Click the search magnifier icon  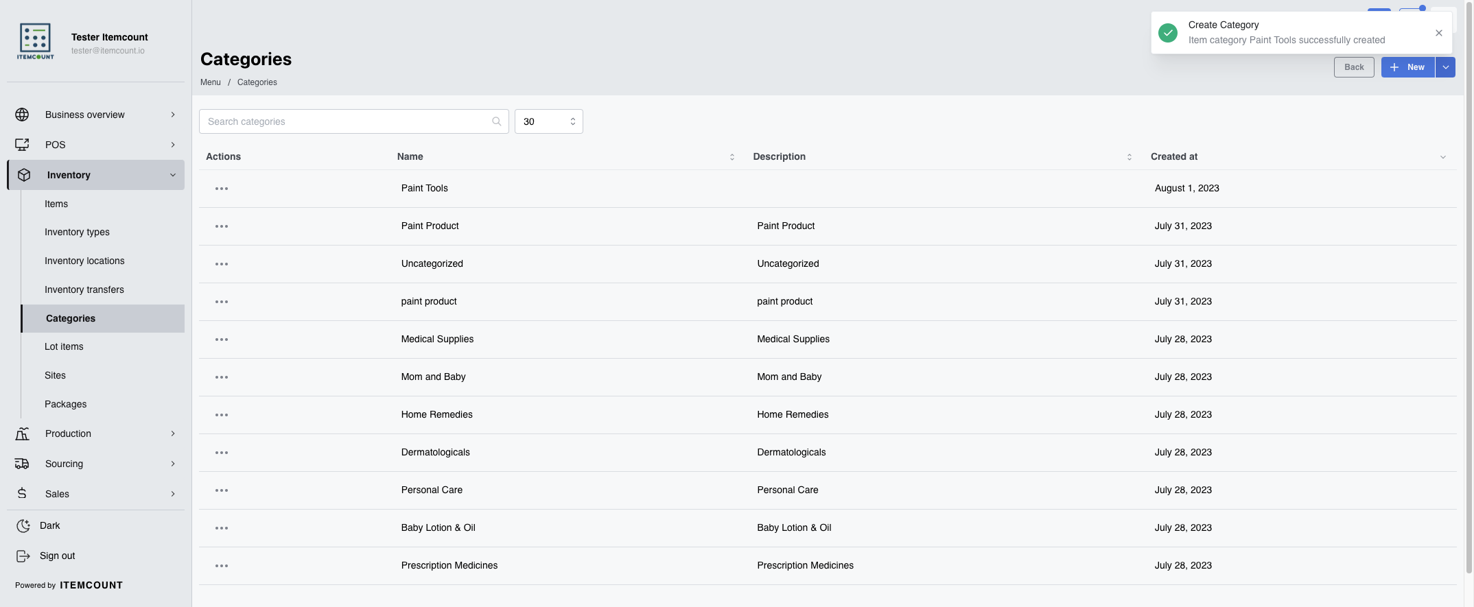(x=497, y=121)
